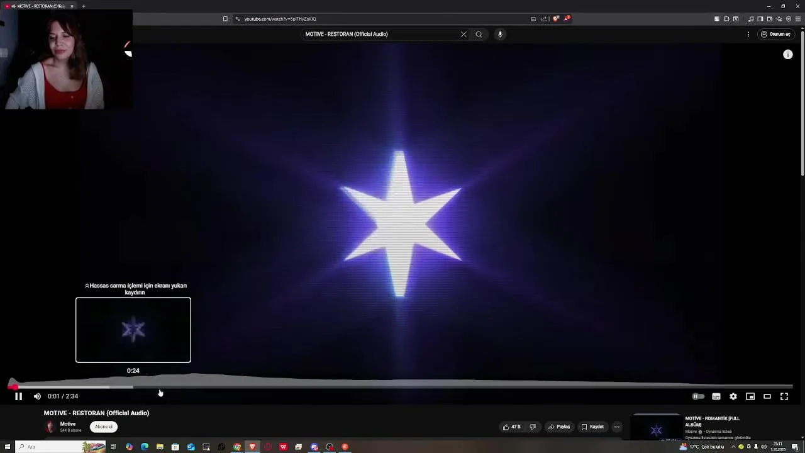Subscribe with the Abone ol button
The image size is (805, 453).
[x=104, y=427]
